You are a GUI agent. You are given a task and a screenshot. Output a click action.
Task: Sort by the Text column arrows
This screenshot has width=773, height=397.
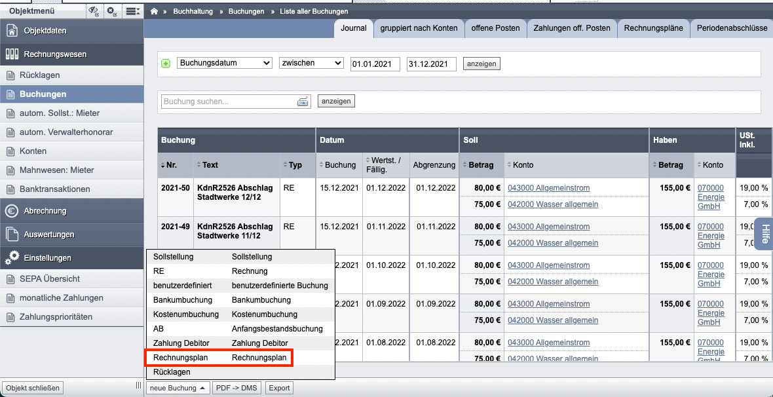[x=198, y=165]
